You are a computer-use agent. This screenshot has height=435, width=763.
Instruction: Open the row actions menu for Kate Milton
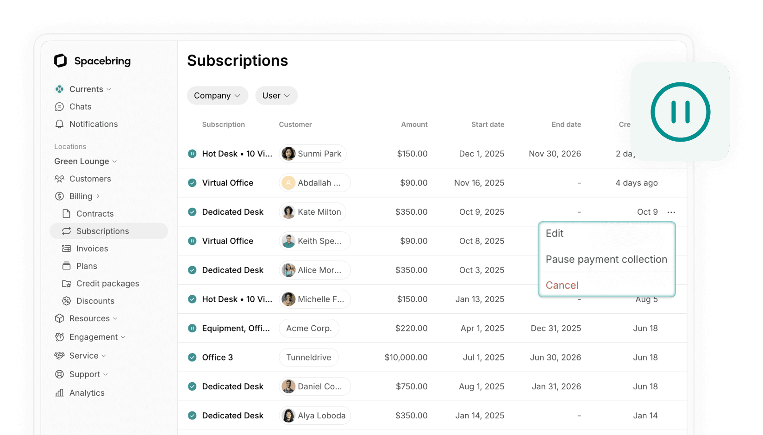pyautogui.click(x=671, y=212)
